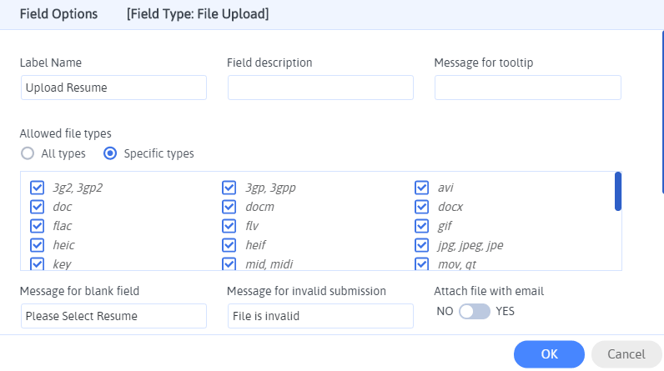Uncheck the flac file type

(x=38, y=225)
